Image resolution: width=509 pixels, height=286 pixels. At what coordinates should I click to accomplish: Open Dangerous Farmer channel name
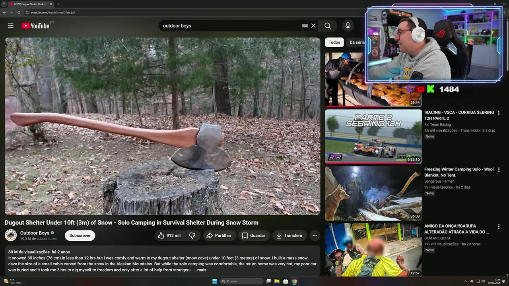point(440,182)
